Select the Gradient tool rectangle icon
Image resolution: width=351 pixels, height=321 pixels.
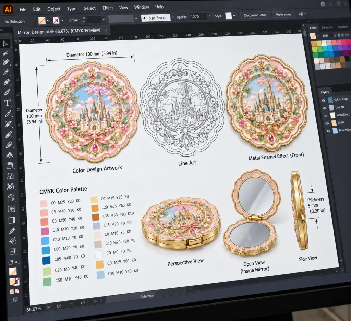click(x=12, y=221)
